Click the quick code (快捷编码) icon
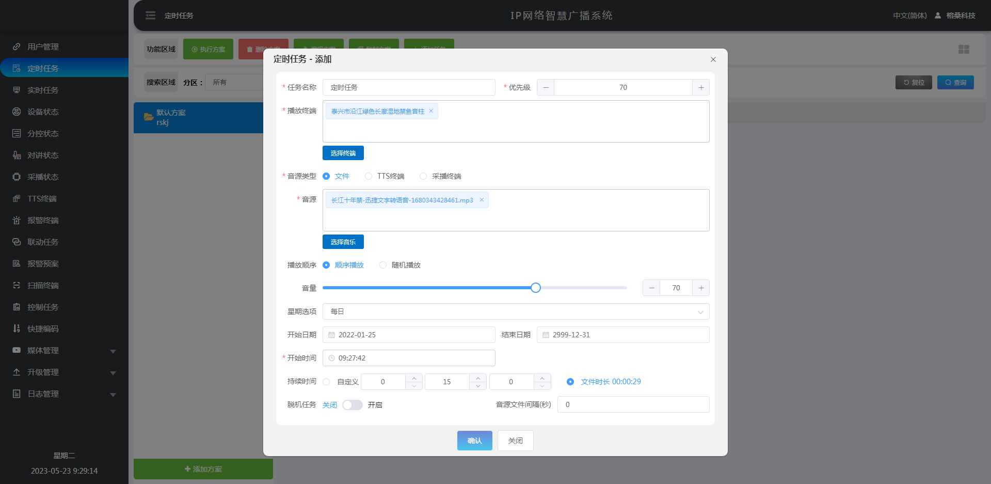Viewport: 991px width, 484px height. tap(17, 329)
